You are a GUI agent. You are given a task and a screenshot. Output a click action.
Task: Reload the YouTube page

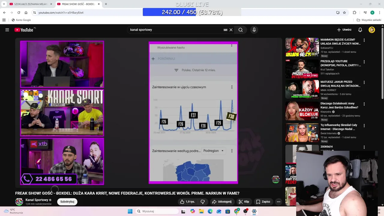tap(19, 13)
